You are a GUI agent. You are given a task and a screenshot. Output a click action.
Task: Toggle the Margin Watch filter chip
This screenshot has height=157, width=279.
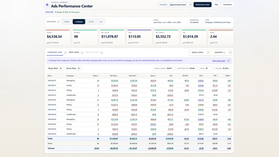(55, 68)
